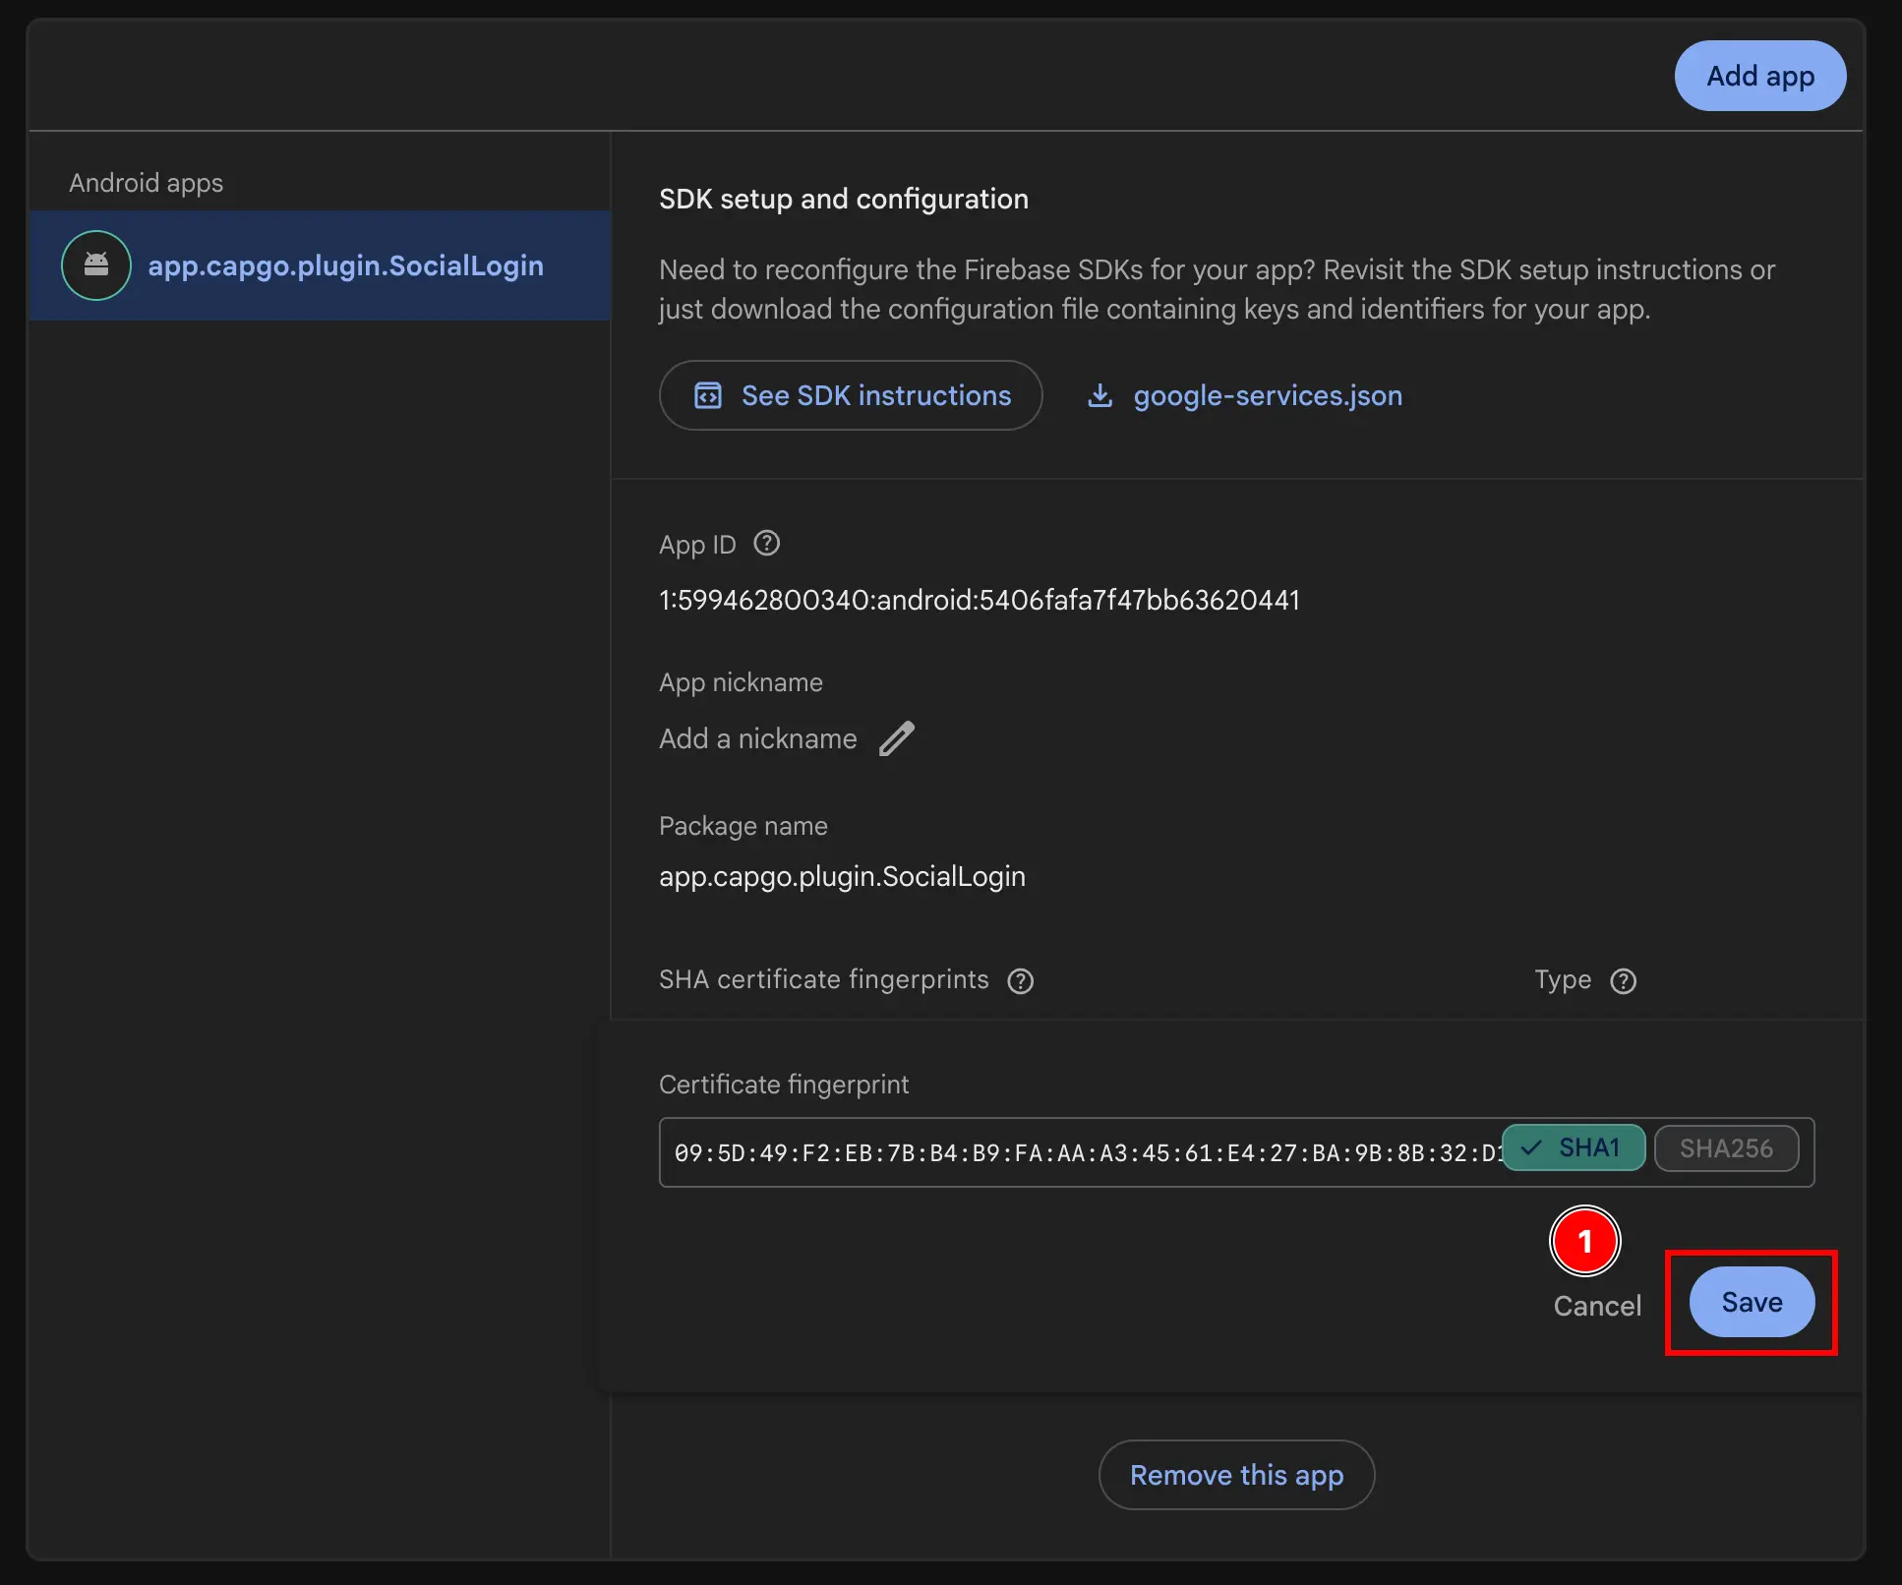Click Remove this app
1902x1585 pixels.
coord(1236,1475)
